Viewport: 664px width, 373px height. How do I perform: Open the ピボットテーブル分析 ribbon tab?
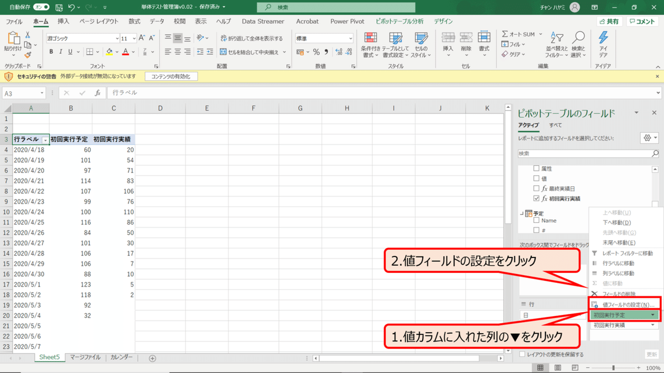coord(400,22)
